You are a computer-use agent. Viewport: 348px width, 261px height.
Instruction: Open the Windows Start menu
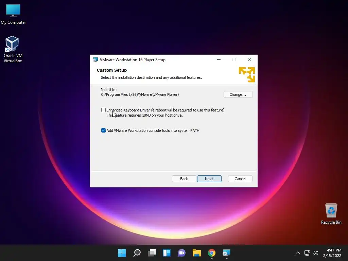coord(122,253)
